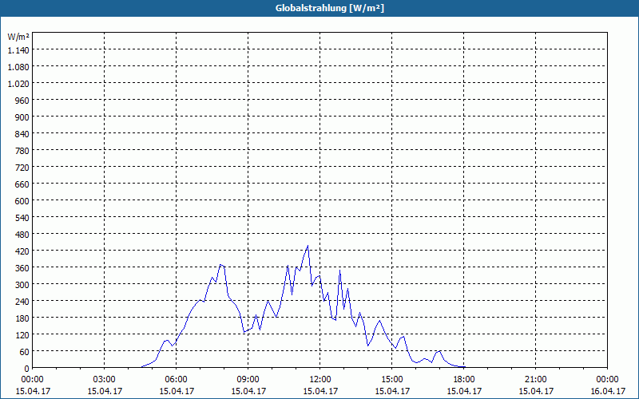Pick the 720 y-axis tick label
Image resolution: width=639 pixels, height=399 pixels.
[x=22, y=168]
